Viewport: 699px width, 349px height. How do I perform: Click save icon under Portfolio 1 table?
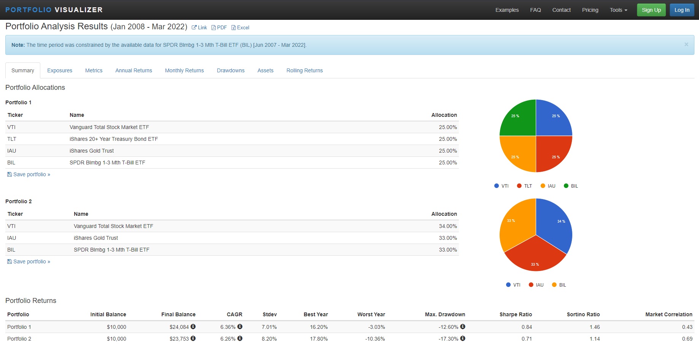(10, 174)
